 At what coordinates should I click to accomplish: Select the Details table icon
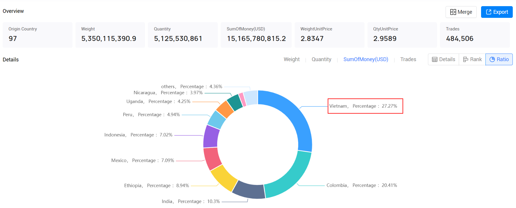click(435, 59)
